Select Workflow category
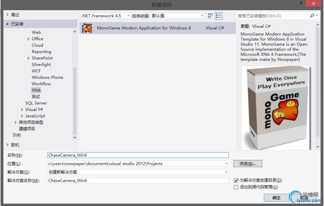324x206 pixels. coord(41,84)
